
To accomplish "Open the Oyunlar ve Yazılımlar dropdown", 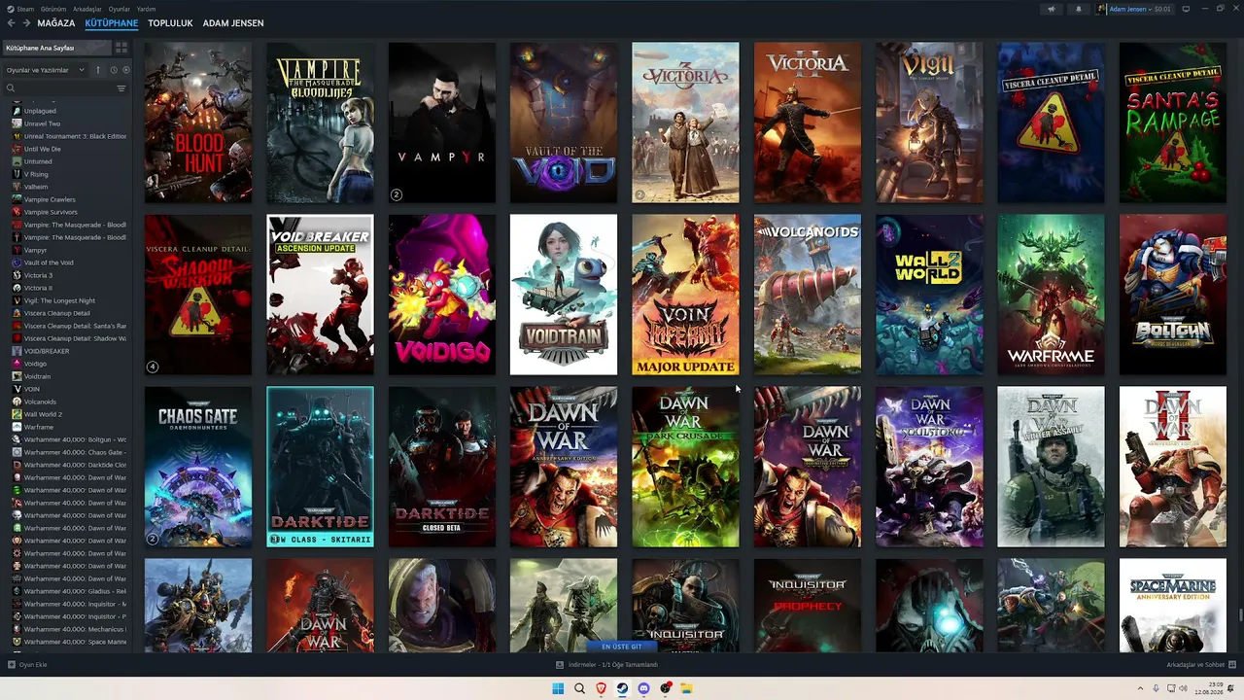I will pyautogui.click(x=47, y=70).
